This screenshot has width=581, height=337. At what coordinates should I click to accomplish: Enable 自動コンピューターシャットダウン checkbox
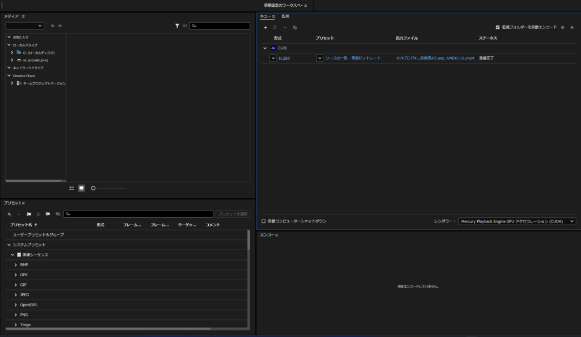(x=263, y=221)
